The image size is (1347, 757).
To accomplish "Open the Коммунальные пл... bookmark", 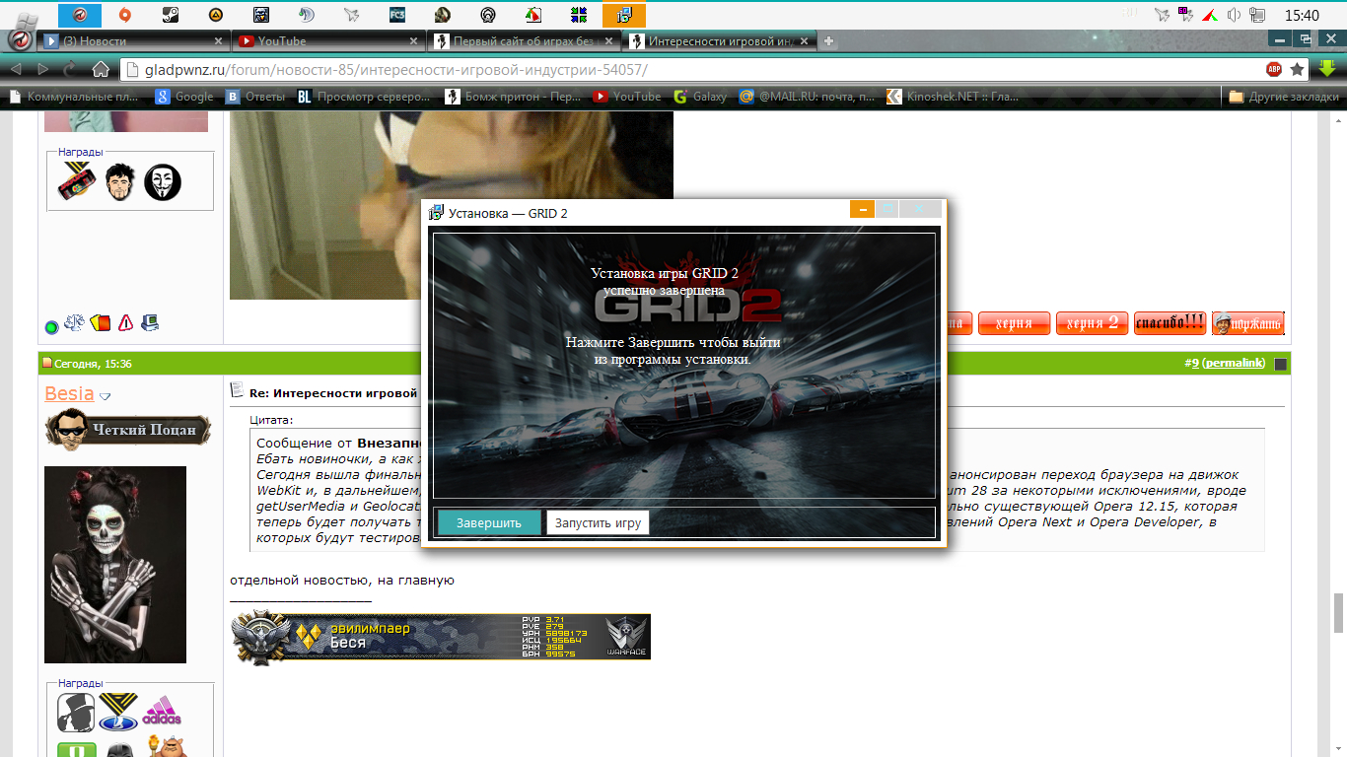I will click(74, 97).
